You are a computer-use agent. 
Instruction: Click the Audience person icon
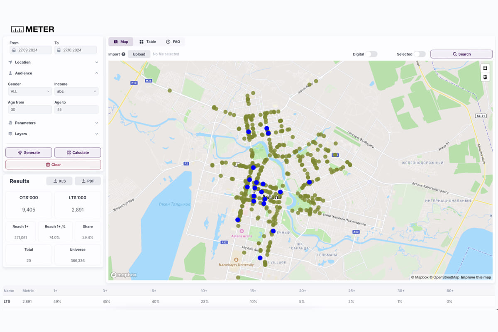point(10,73)
